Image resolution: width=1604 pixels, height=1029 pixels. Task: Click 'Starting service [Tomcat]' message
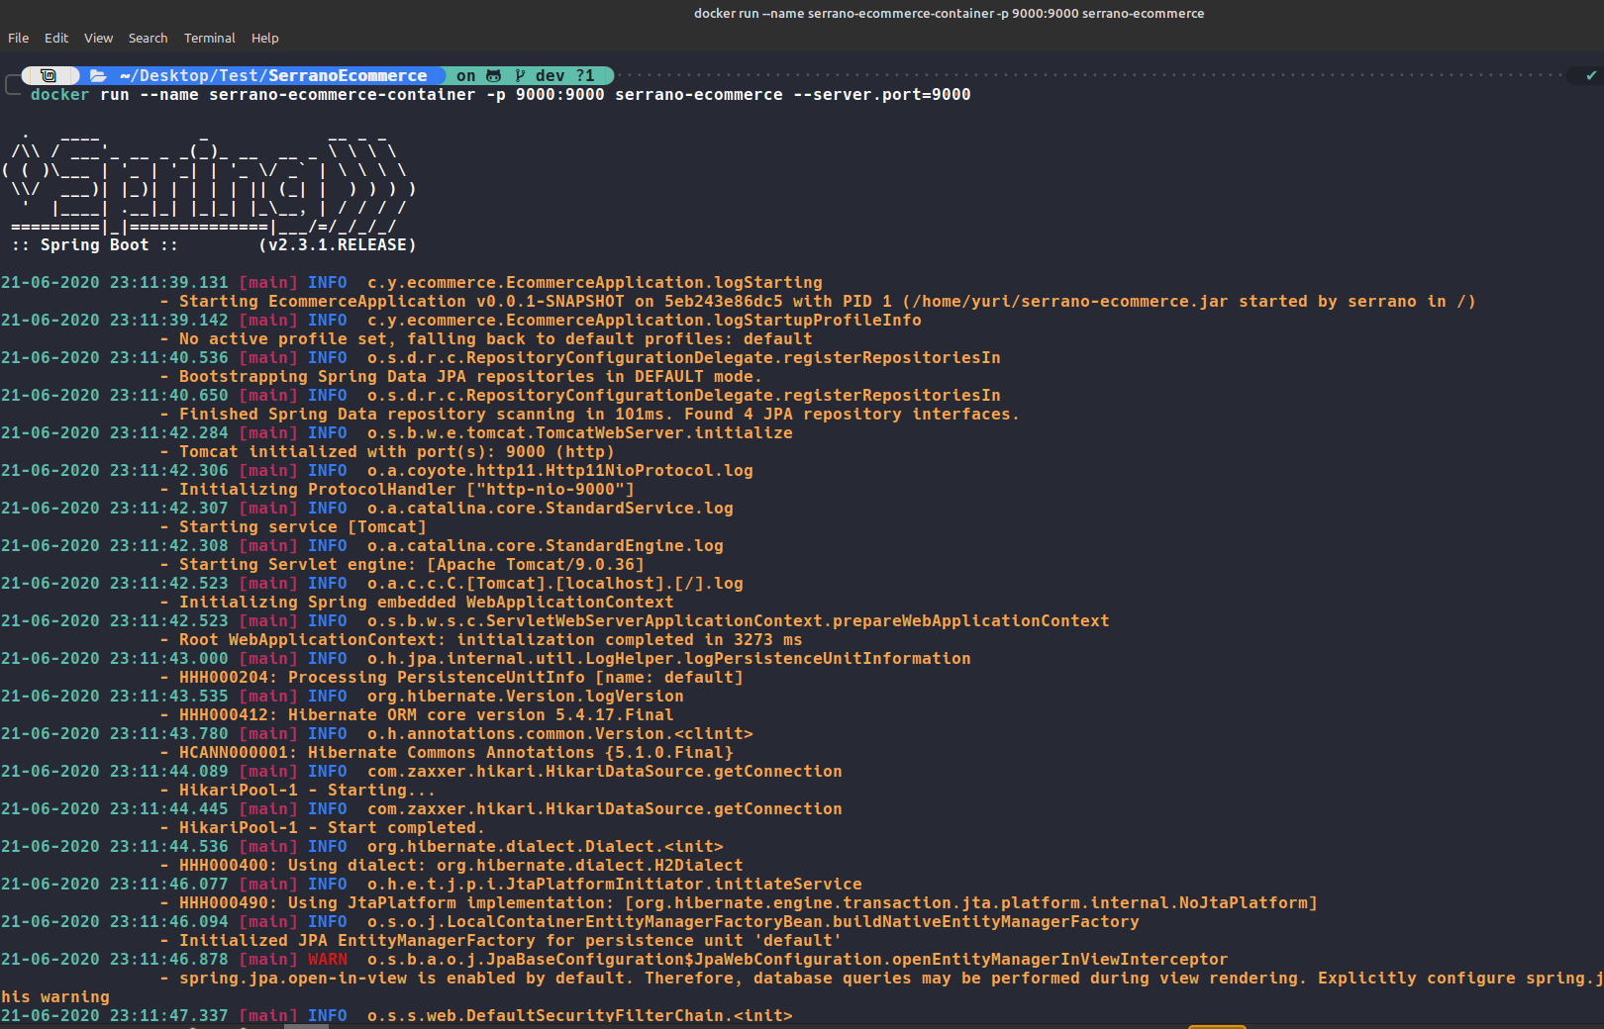pyautogui.click(x=303, y=526)
